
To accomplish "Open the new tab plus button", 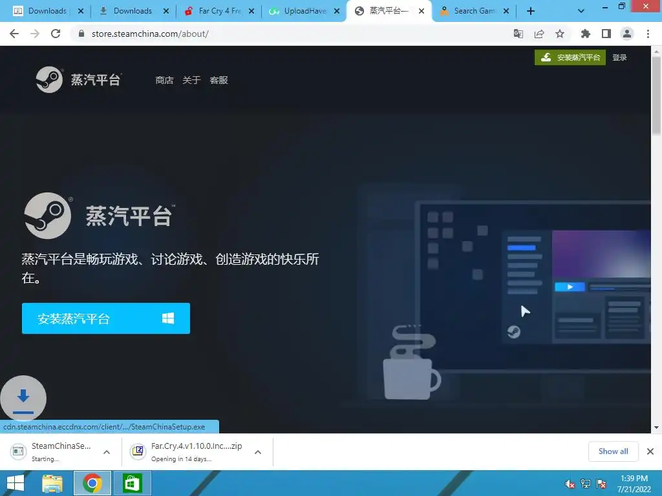I will (x=531, y=11).
